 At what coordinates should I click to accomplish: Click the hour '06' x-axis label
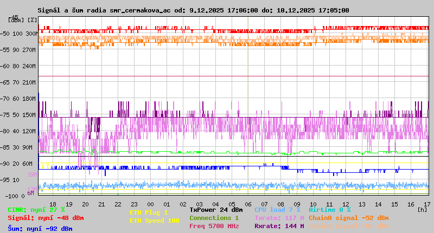pyautogui.click(x=248, y=204)
